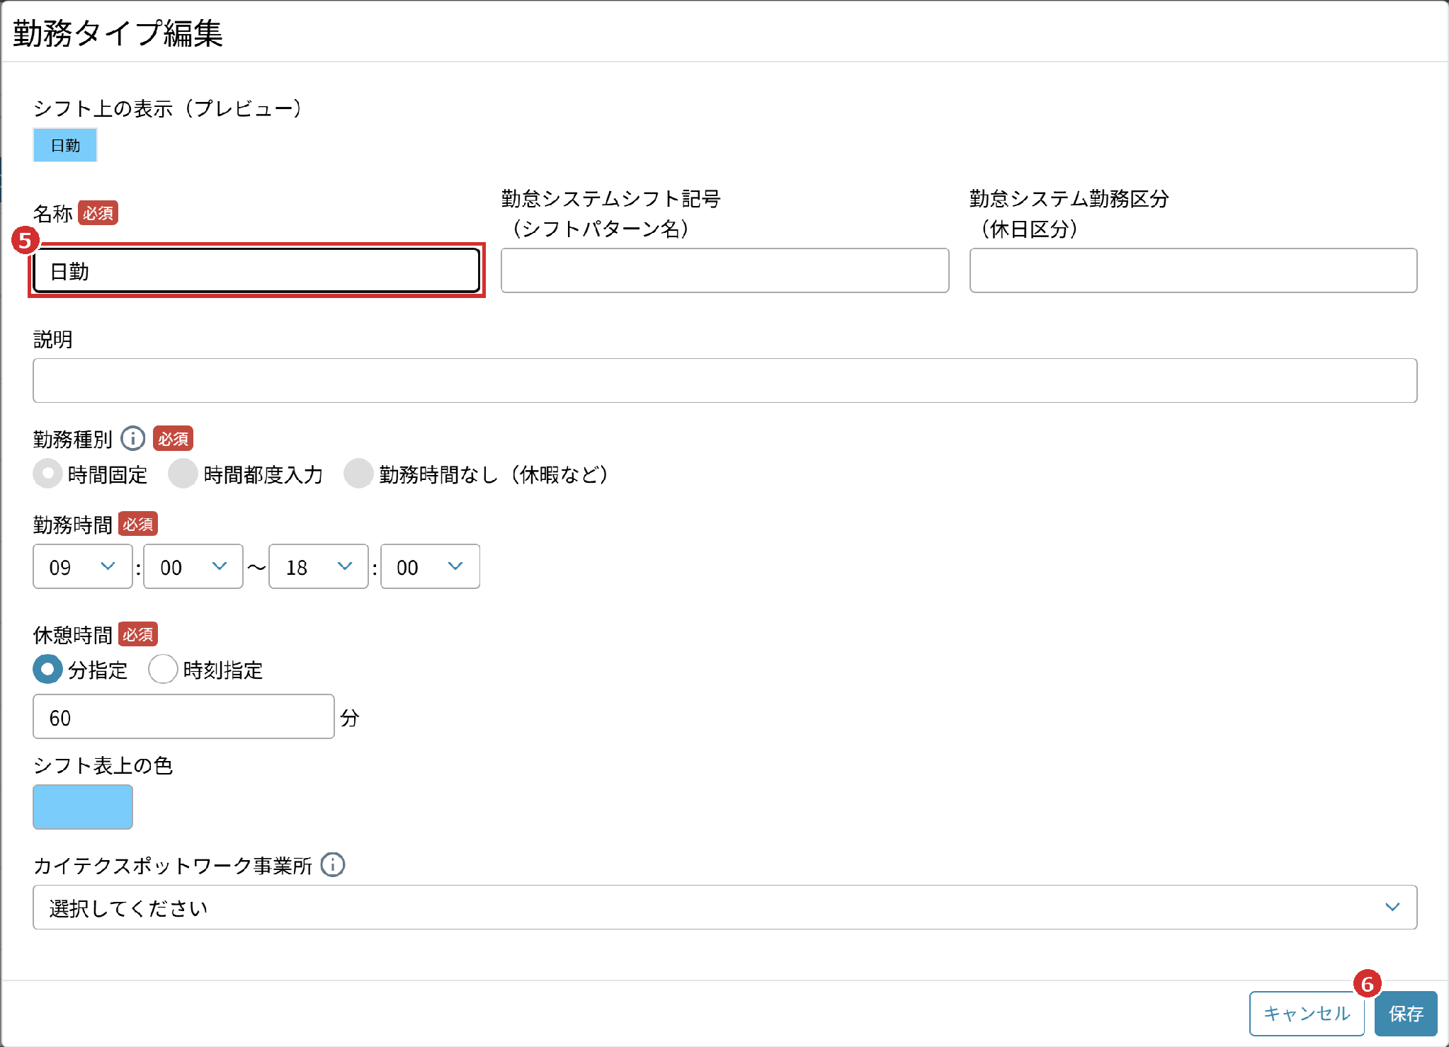Click the 勤務種別 info icon
Viewport: 1449px width, 1047px height.
point(132,439)
